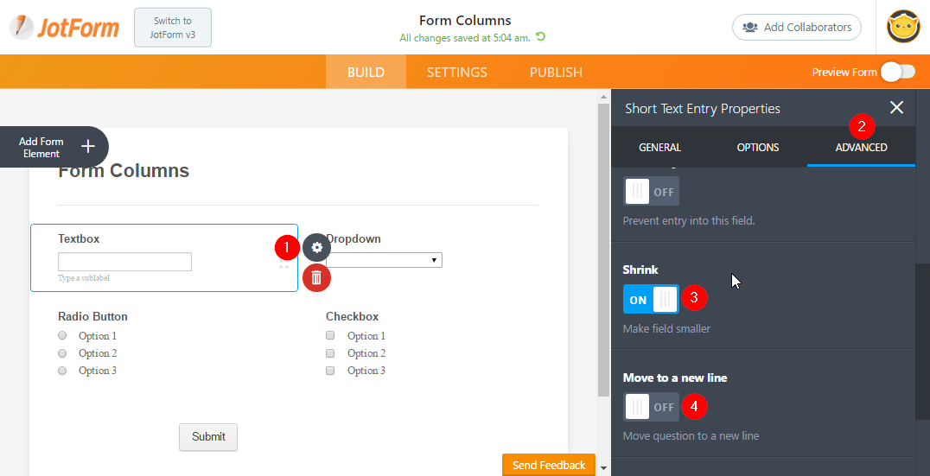Delete field using red trash icon
This screenshot has height=476, width=930.
click(316, 277)
